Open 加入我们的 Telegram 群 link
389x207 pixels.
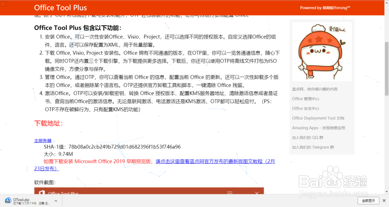point(313,147)
